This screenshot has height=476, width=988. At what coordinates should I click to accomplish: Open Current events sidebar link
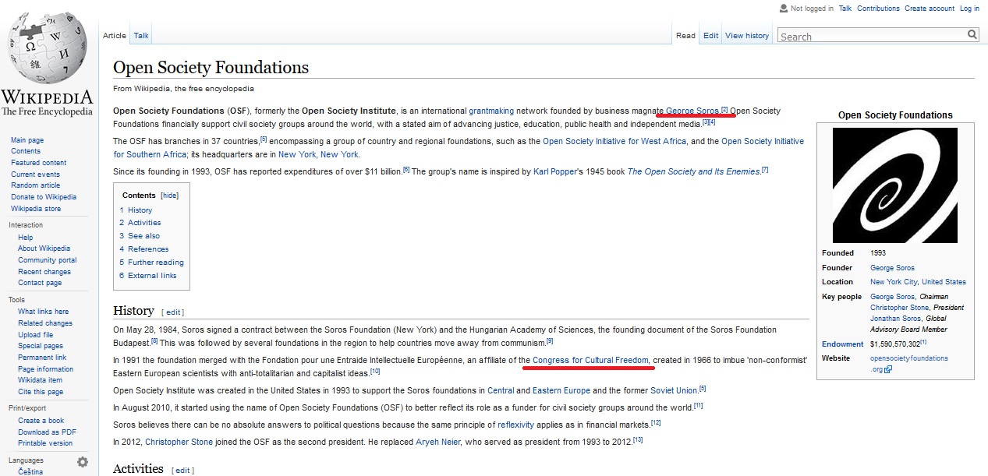coord(35,175)
